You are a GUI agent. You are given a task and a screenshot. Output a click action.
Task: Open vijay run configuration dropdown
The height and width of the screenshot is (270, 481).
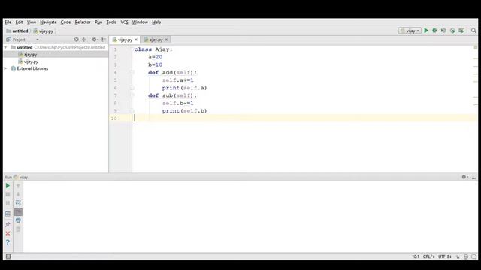click(410, 31)
